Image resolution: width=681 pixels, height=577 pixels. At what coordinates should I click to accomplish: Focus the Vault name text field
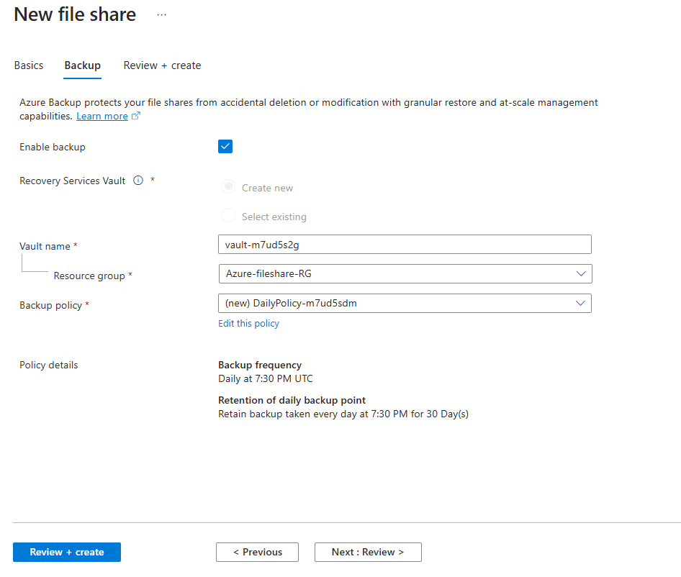pyautogui.click(x=405, y=244)
